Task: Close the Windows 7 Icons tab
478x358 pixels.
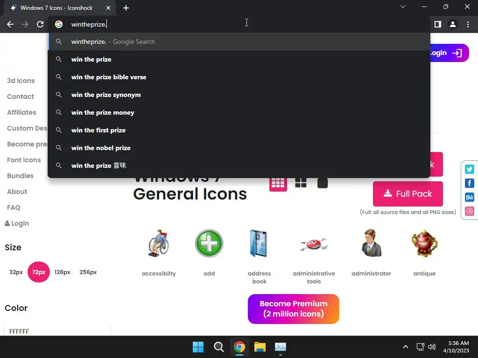Action: pos(108,8)
